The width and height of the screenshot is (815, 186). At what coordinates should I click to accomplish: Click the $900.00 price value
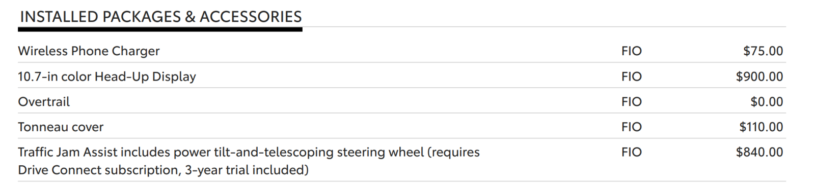[759, 77]
